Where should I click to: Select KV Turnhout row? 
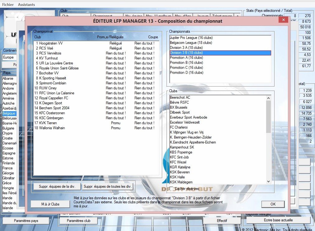pyautogui.click(x=96, y=58)
